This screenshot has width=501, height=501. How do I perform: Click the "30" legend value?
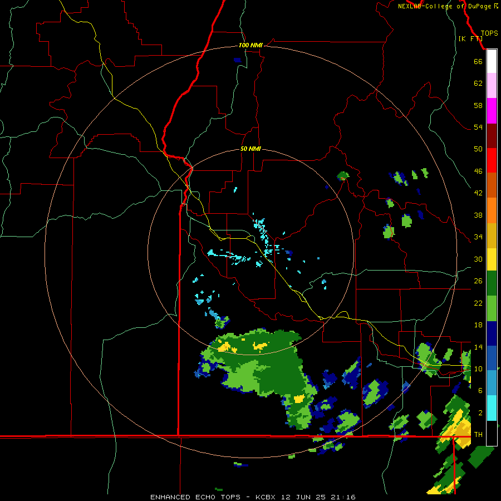(x=478, y=259)
